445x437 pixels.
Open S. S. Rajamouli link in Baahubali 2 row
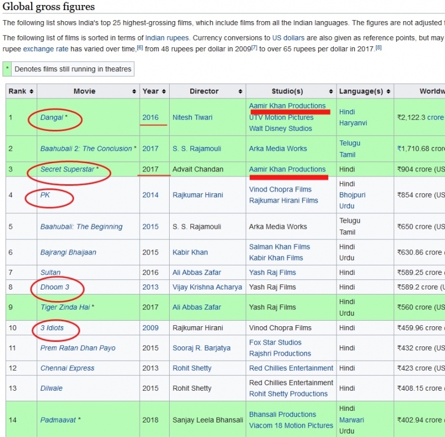point(197,149)
